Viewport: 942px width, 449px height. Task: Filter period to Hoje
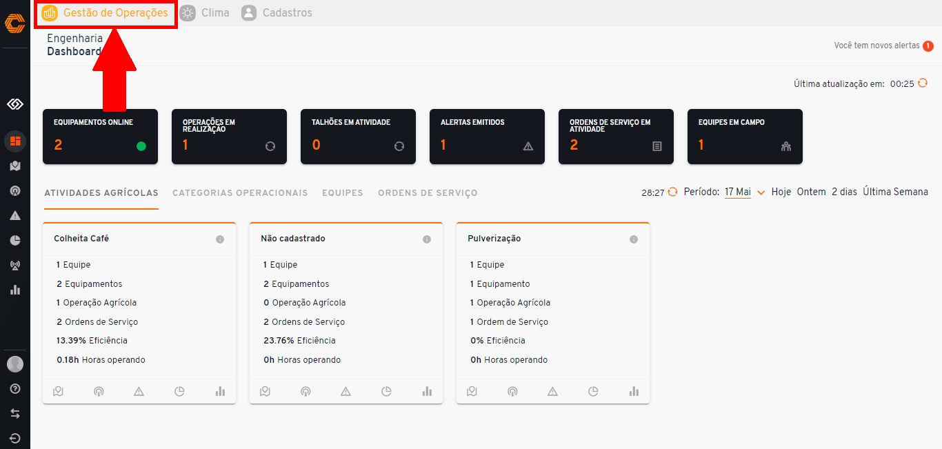click(x=781, y=192)
